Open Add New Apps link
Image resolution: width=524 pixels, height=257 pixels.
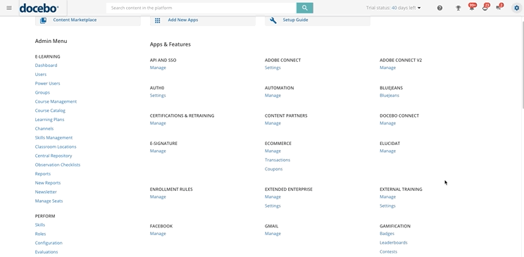(x=183, y=20)
